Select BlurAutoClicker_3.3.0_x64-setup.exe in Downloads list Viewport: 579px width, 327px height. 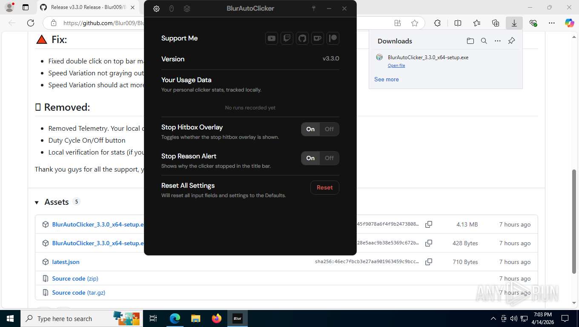(428, 57)
